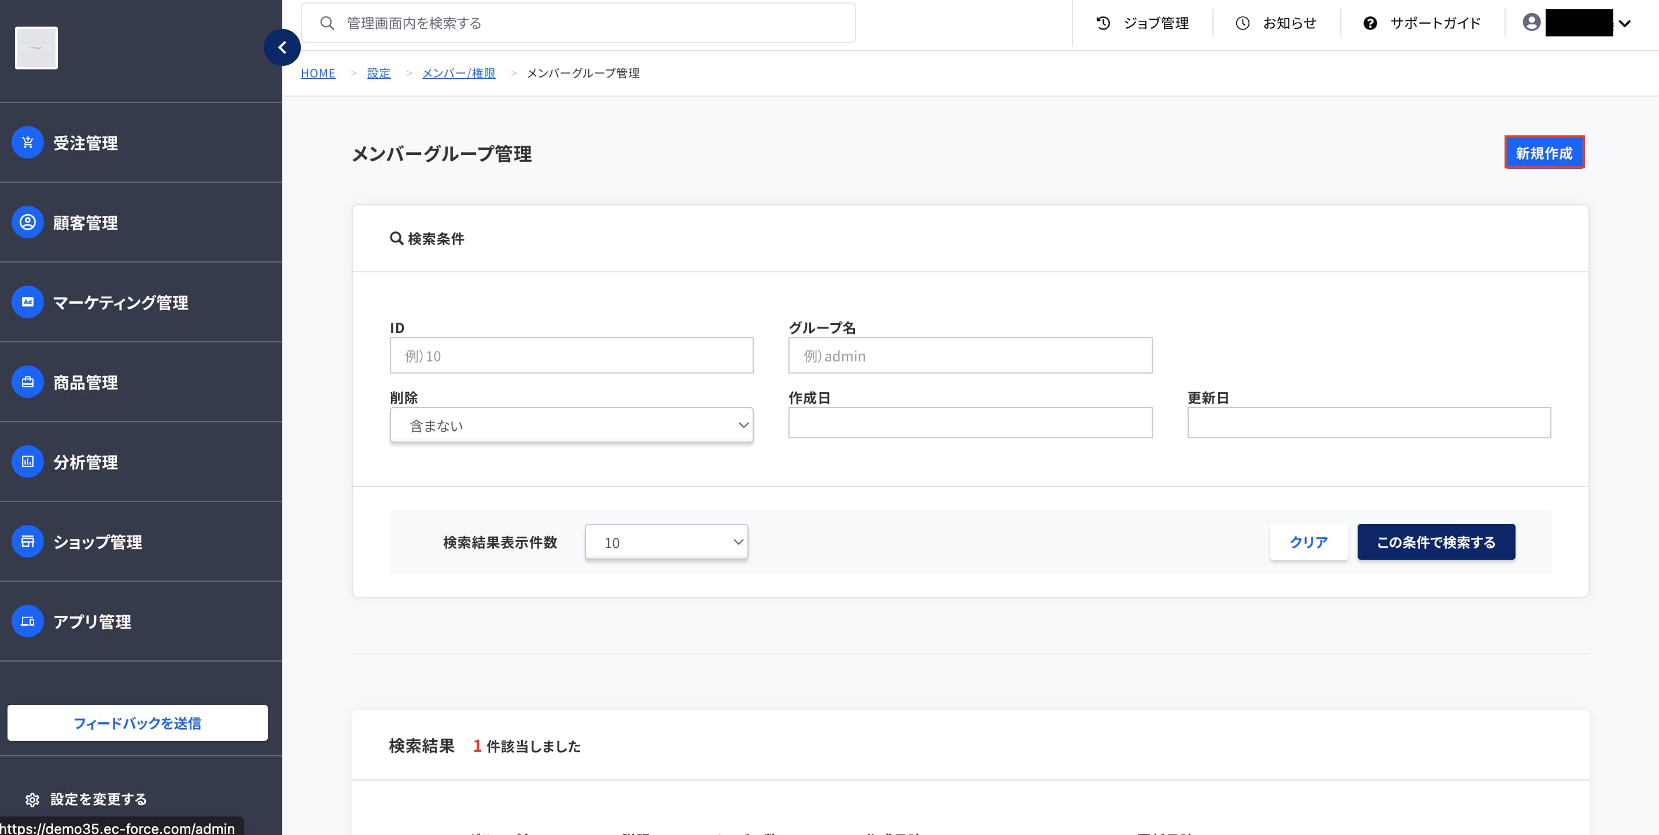
Task: Open 受注管理 from the sidebar icon
Action: pyautogui.click(x=27, y=142)
